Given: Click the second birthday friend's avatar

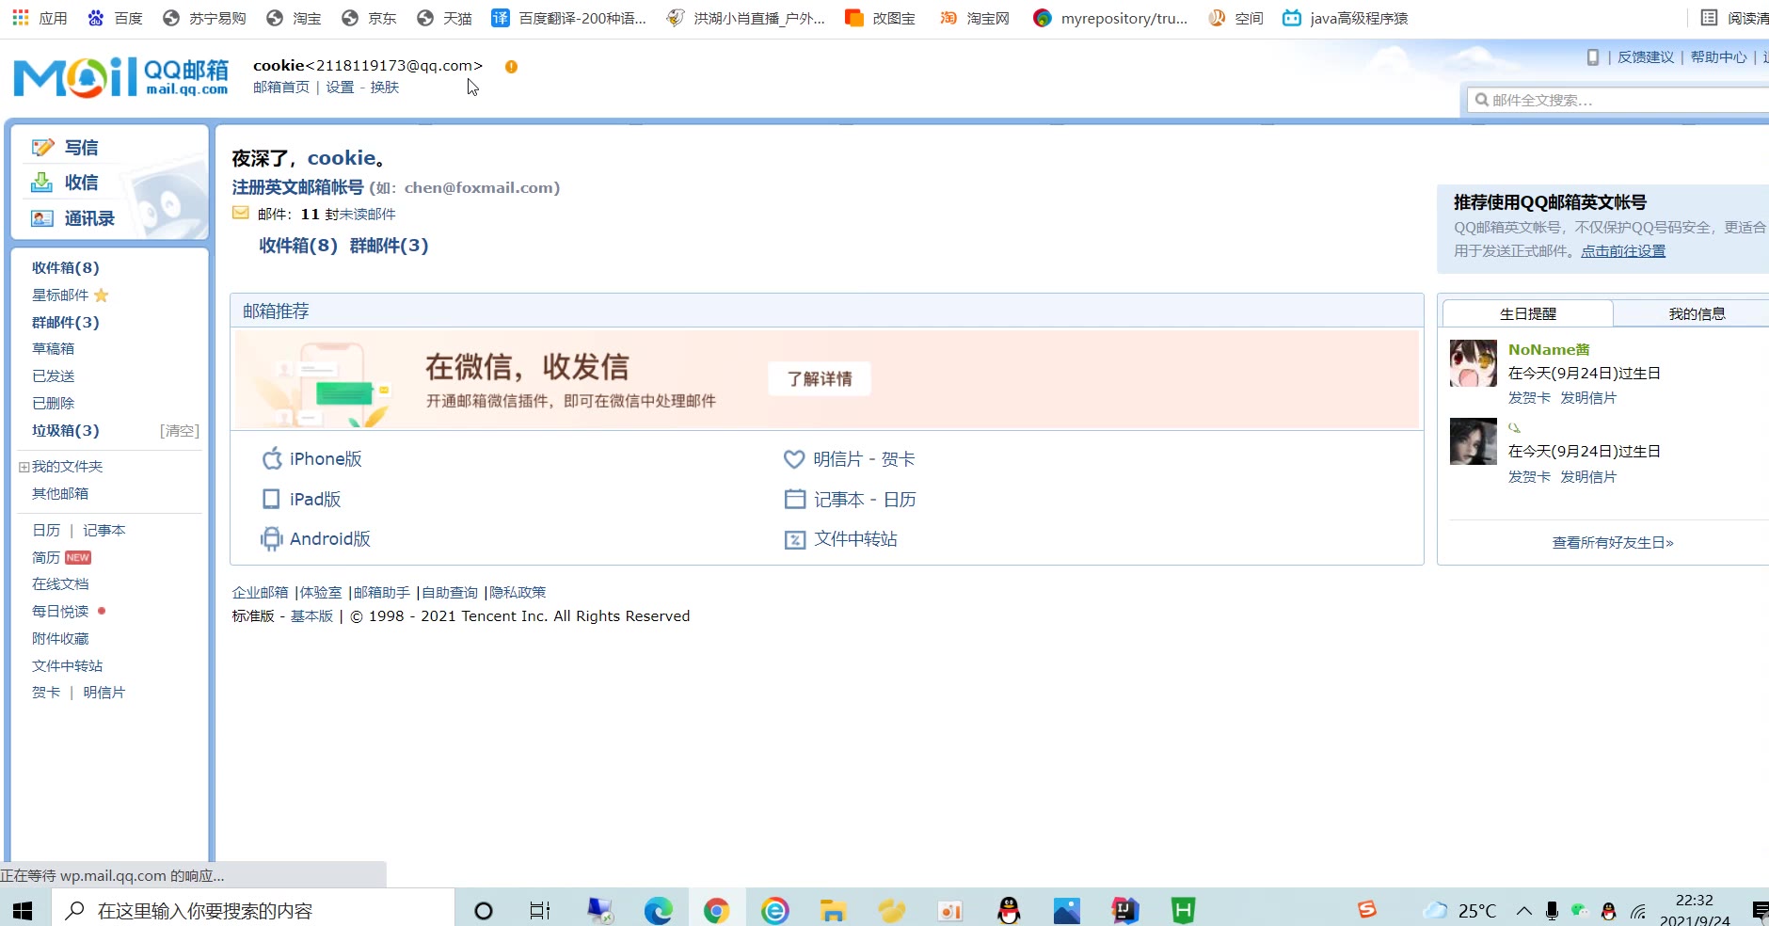Looking at the screenshot, I should tap(1473, 441).
